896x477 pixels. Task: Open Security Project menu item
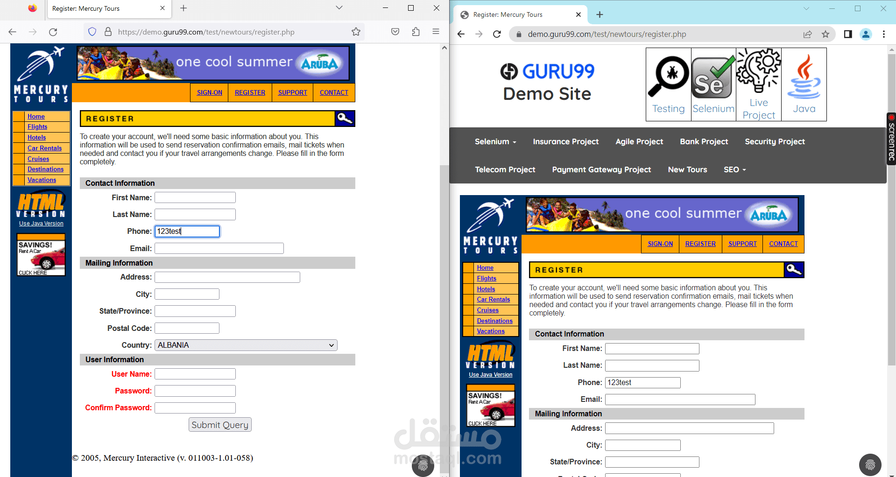(775, 141)
